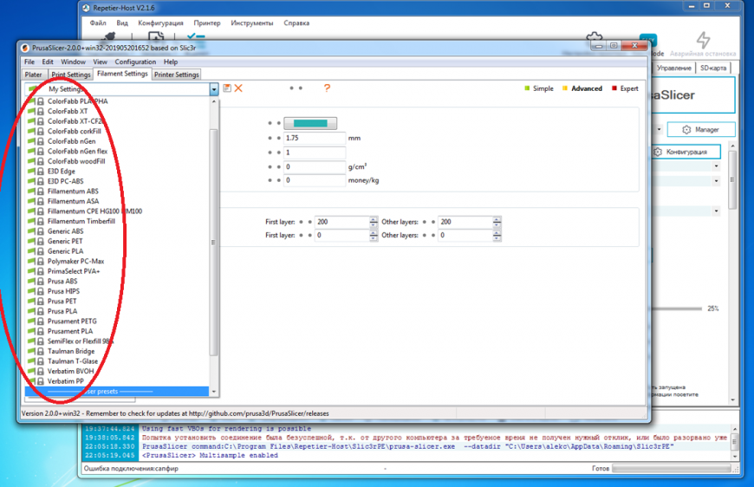754x487 pixels.
Task: Open the Edit menu in PrusaSlicer
Action: click(48, 62)
